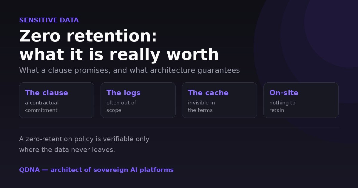This screenshot has width=358, height=188.
Task: Select the 'Zero retention:' headline text
Action: [88, 36]
